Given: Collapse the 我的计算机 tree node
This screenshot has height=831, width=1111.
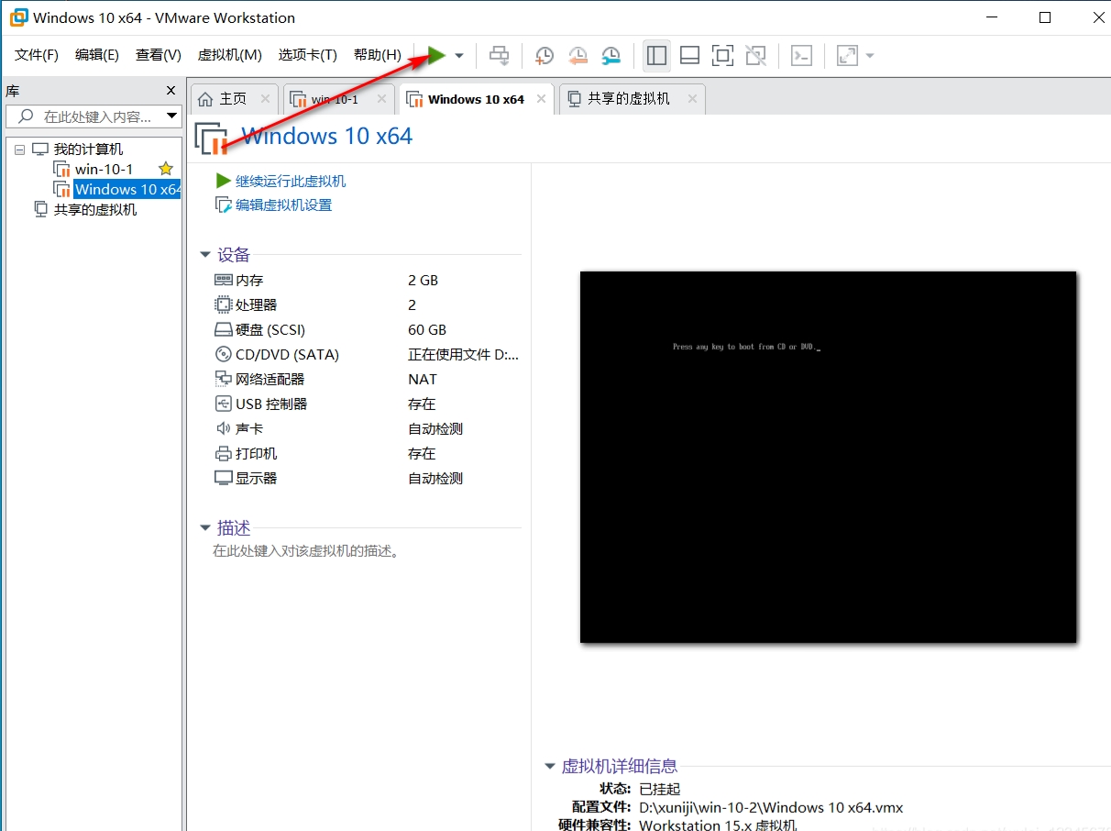Looking at the screenshot, I should click(19, 149).
